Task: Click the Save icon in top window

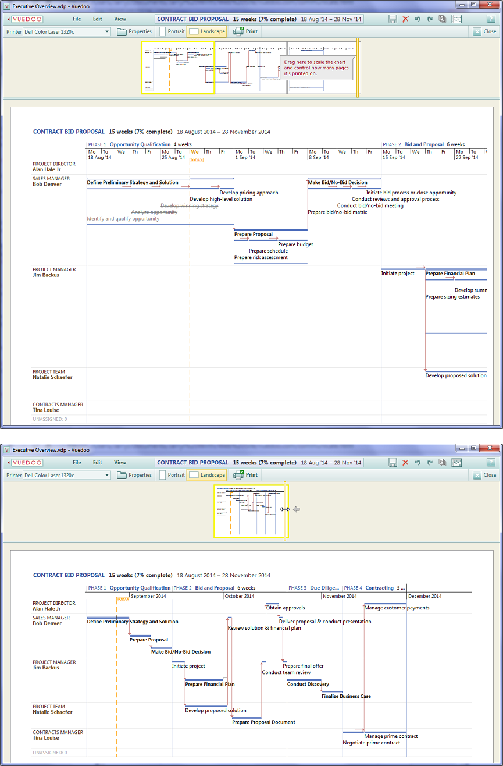Action: pos(393,19)
